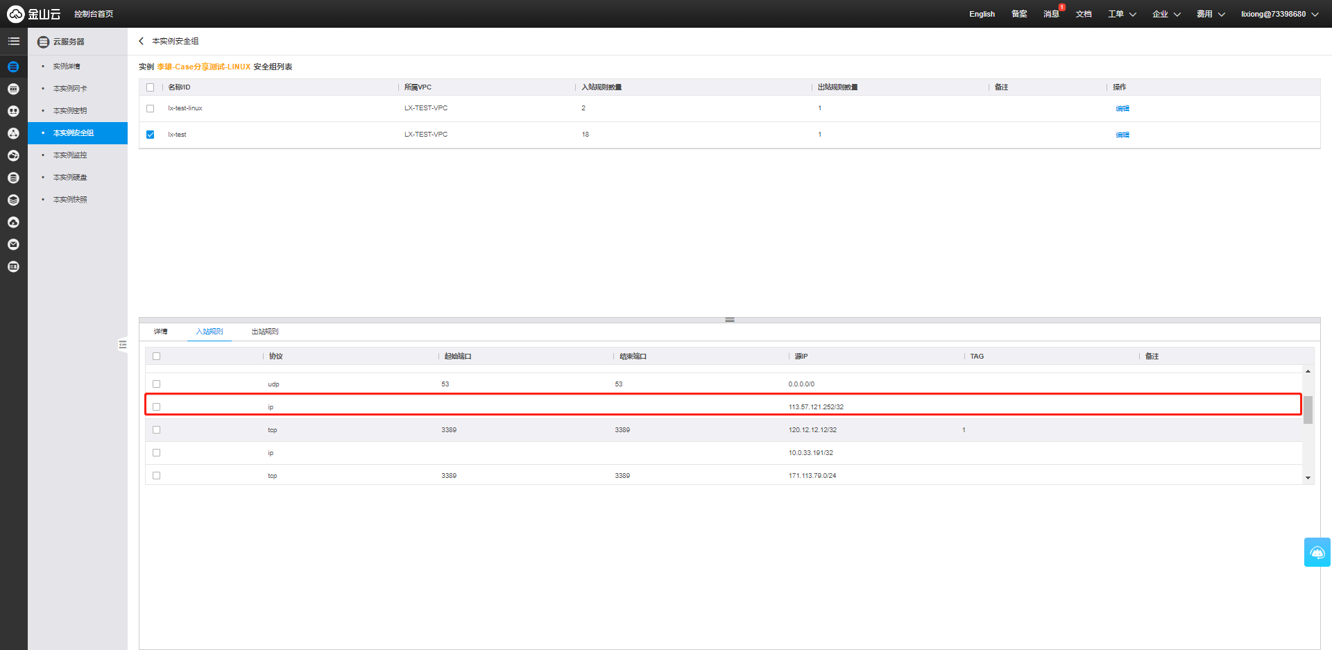Click 编辑 for the lx-test-linux row
The height and width of the screenshot is (650, 1332).
1122,109
